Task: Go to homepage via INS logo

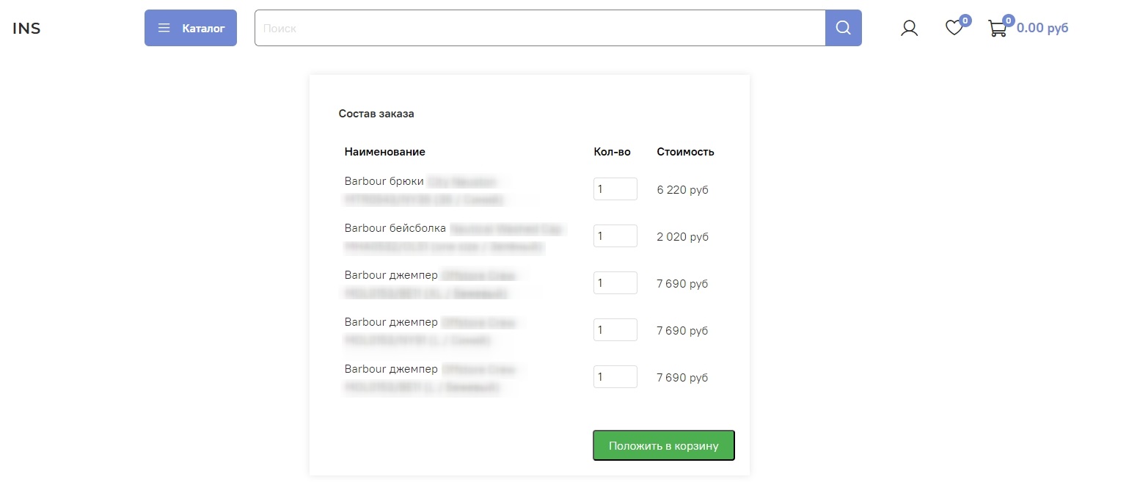Action: coord(26,29)
